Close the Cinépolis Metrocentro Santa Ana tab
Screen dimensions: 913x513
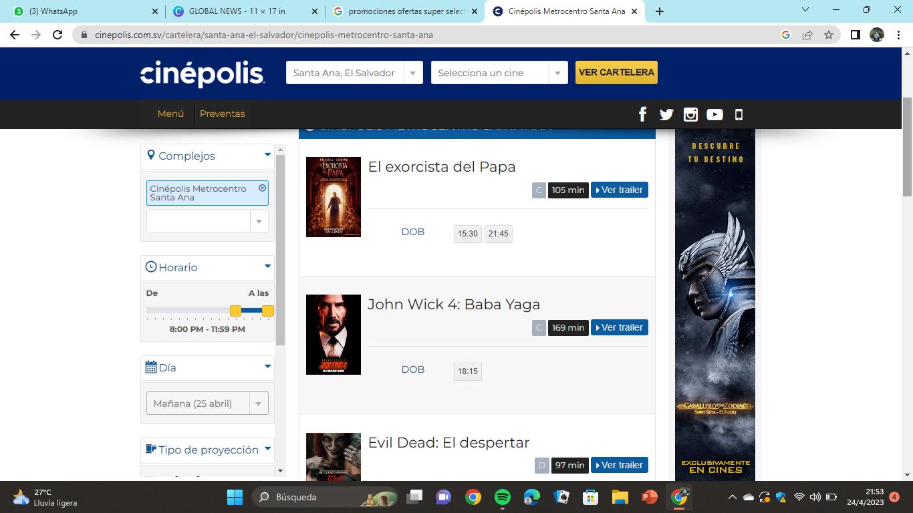click(634, 11)
